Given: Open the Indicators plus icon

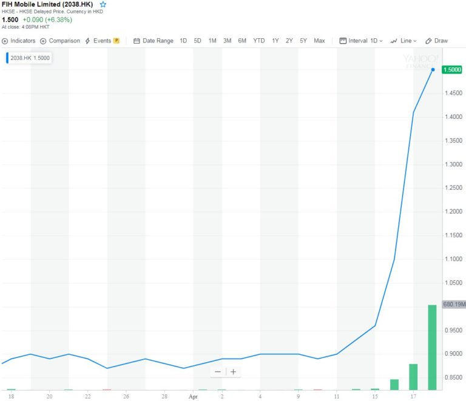Looking at the screenshot, I should click(5, 41).
